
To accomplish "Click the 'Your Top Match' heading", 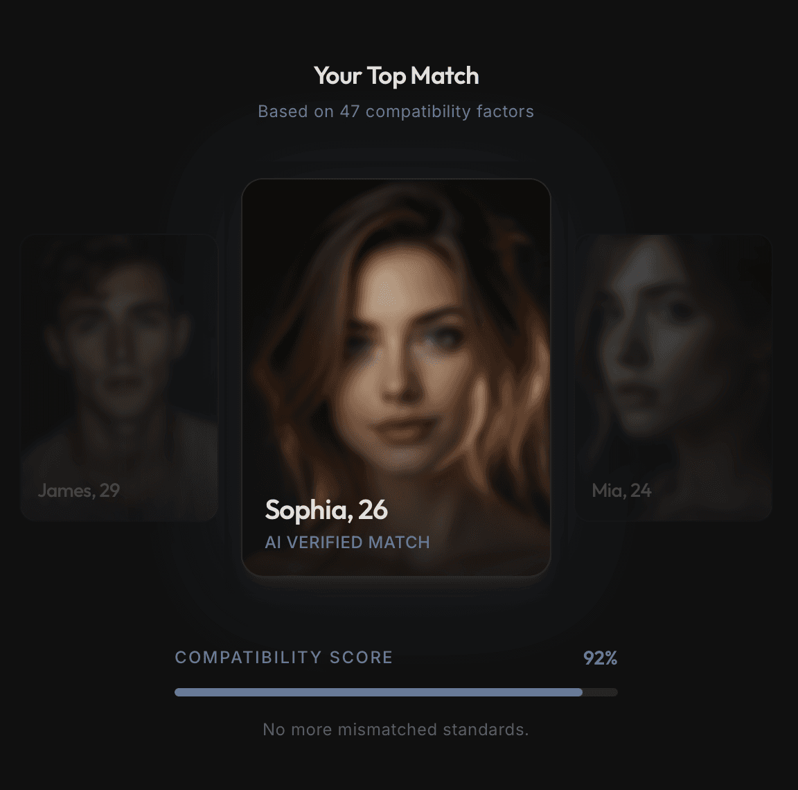I will point(396,76).
